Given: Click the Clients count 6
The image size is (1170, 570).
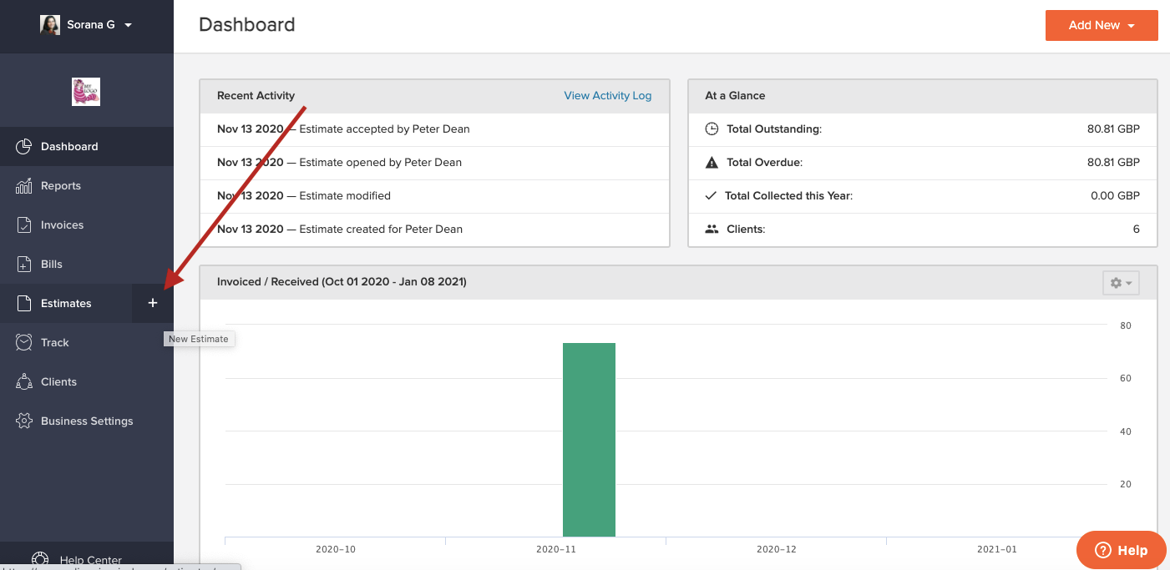Looking at the screenshot, I should click(1136, 230).
